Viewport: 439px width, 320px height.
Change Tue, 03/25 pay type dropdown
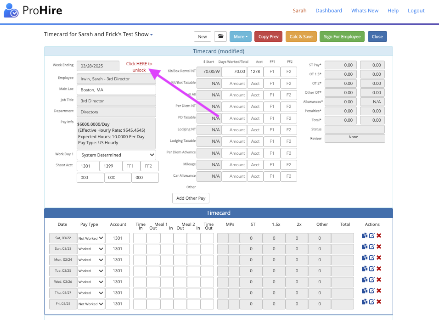coord(91,271)
